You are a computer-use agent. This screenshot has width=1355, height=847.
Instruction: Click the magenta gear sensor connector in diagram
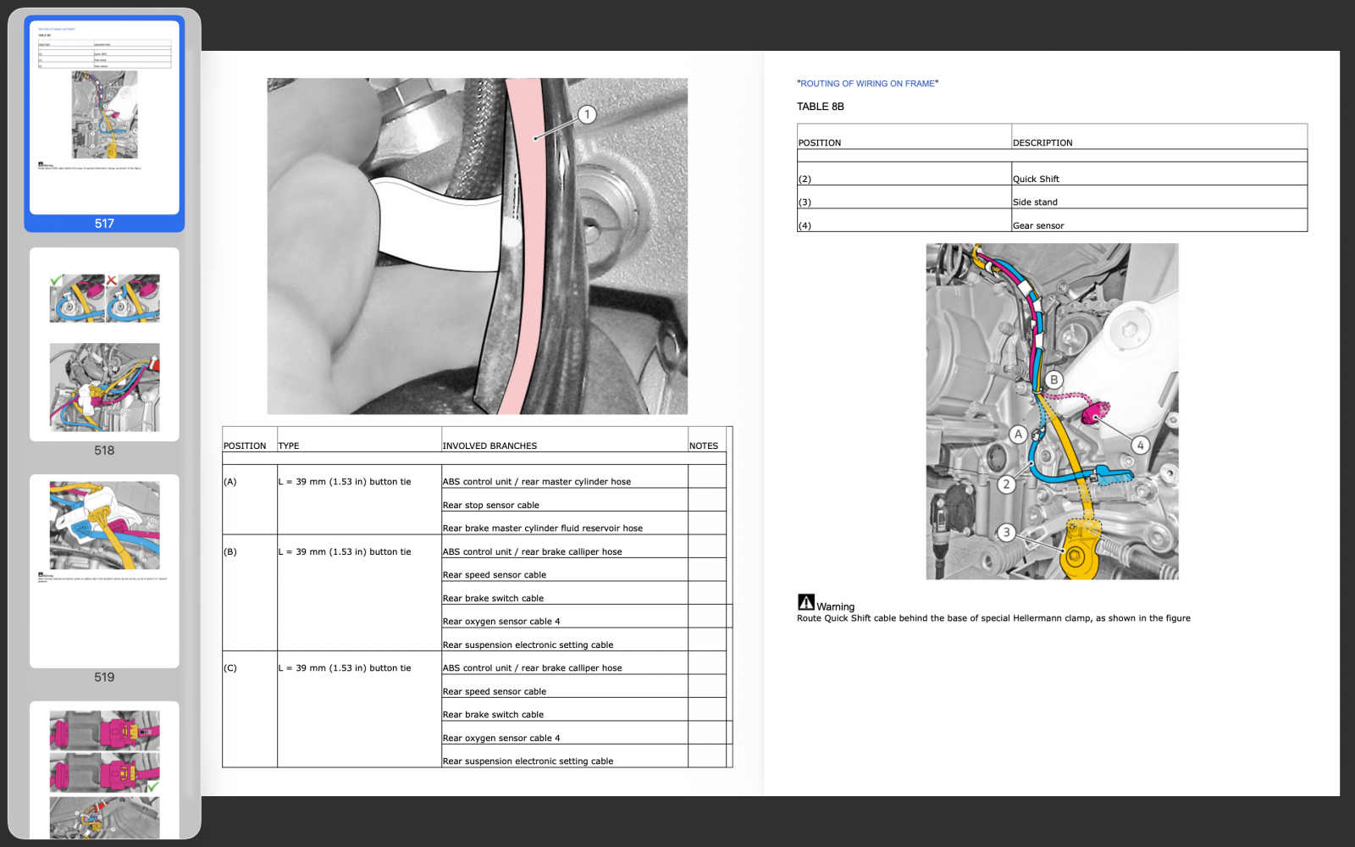(1096, 414)
